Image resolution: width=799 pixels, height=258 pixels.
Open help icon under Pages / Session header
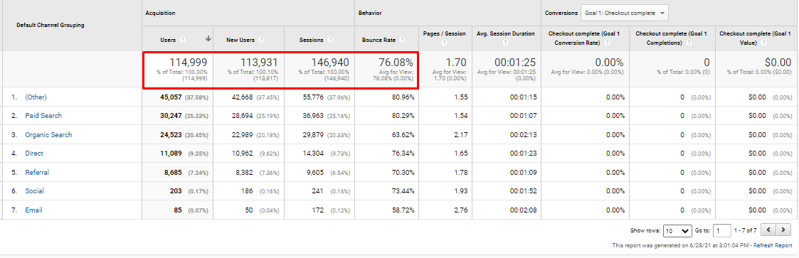coord(445,43)
